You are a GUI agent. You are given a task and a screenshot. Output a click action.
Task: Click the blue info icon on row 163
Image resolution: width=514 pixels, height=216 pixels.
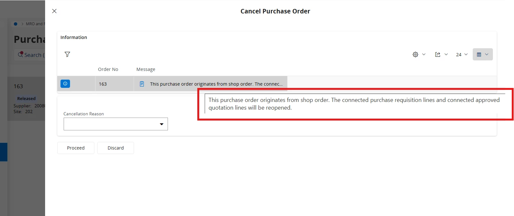pyautogui.click(x=65, y=84)
